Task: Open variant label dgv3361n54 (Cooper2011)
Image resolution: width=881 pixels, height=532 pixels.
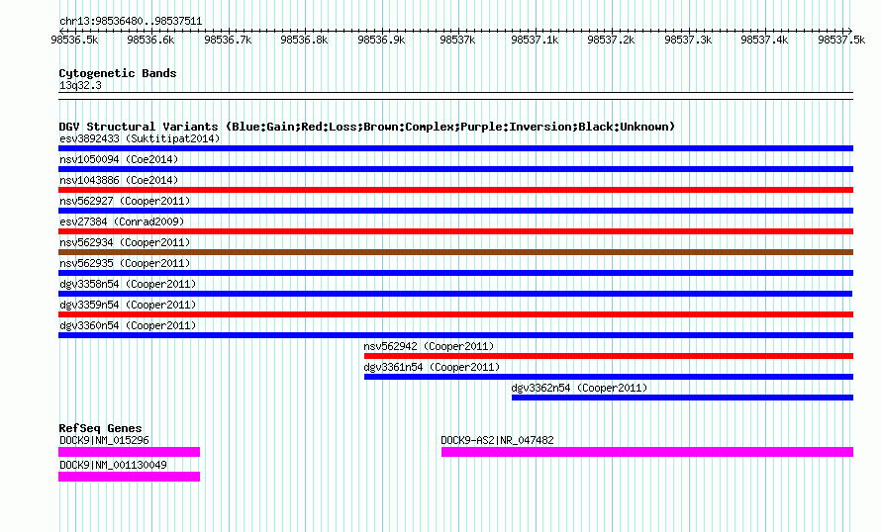Action: tap(432, 367)
